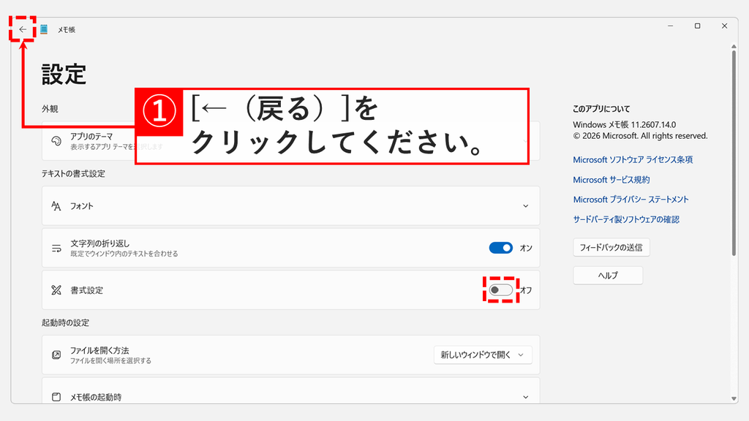This screenshot has width=749, height=421.
Task: Click ファイルを開く場所を選択する description
Action: [111, 360]
